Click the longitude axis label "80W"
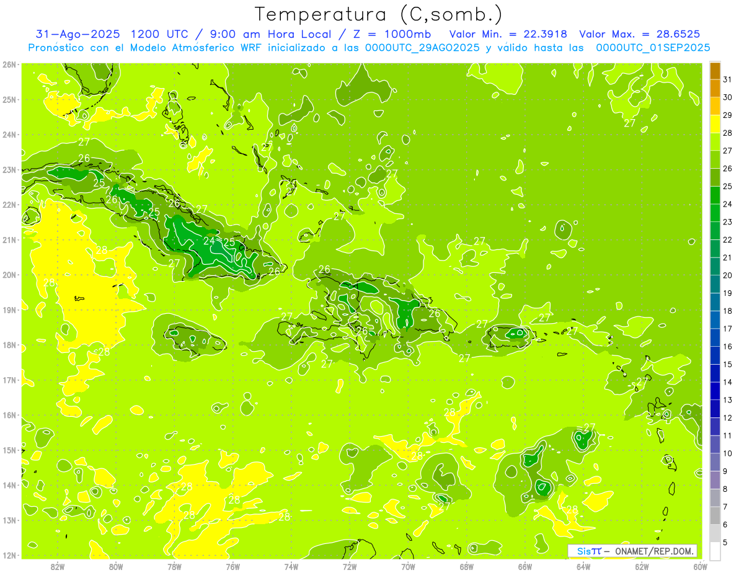 pos(115,566)
